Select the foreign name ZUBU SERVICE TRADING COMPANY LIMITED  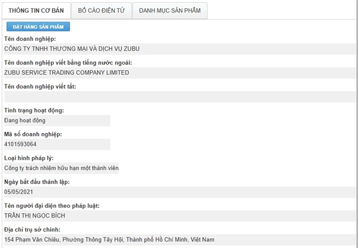tap(67, 73)
